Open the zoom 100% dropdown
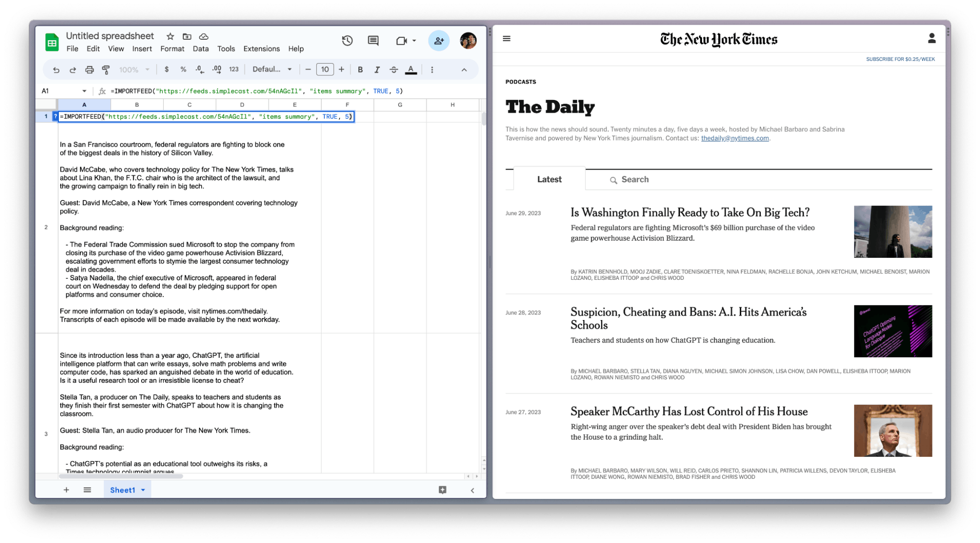This screenshot has width=980, height=543. 134,70
